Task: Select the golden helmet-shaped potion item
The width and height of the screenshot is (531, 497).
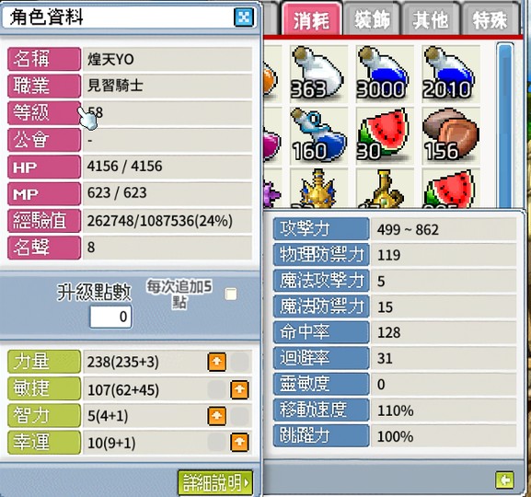Action: coord(318,189)
